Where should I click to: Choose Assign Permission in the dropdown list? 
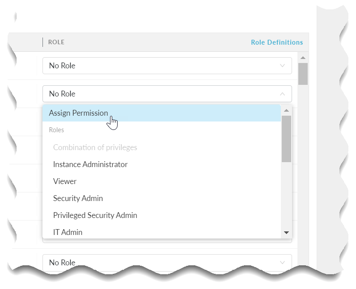tap(79, 113)
